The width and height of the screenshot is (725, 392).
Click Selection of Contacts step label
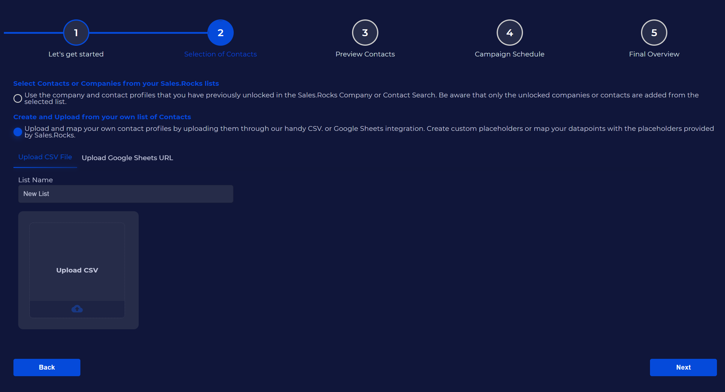(x=221, y=54)
